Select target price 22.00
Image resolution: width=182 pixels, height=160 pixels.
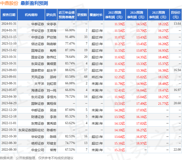(177, 150)
